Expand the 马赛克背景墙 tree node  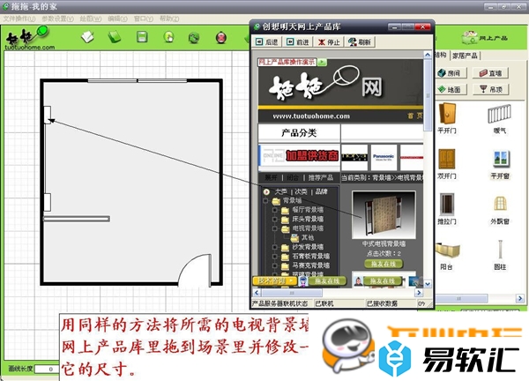(x=274, y=265)
